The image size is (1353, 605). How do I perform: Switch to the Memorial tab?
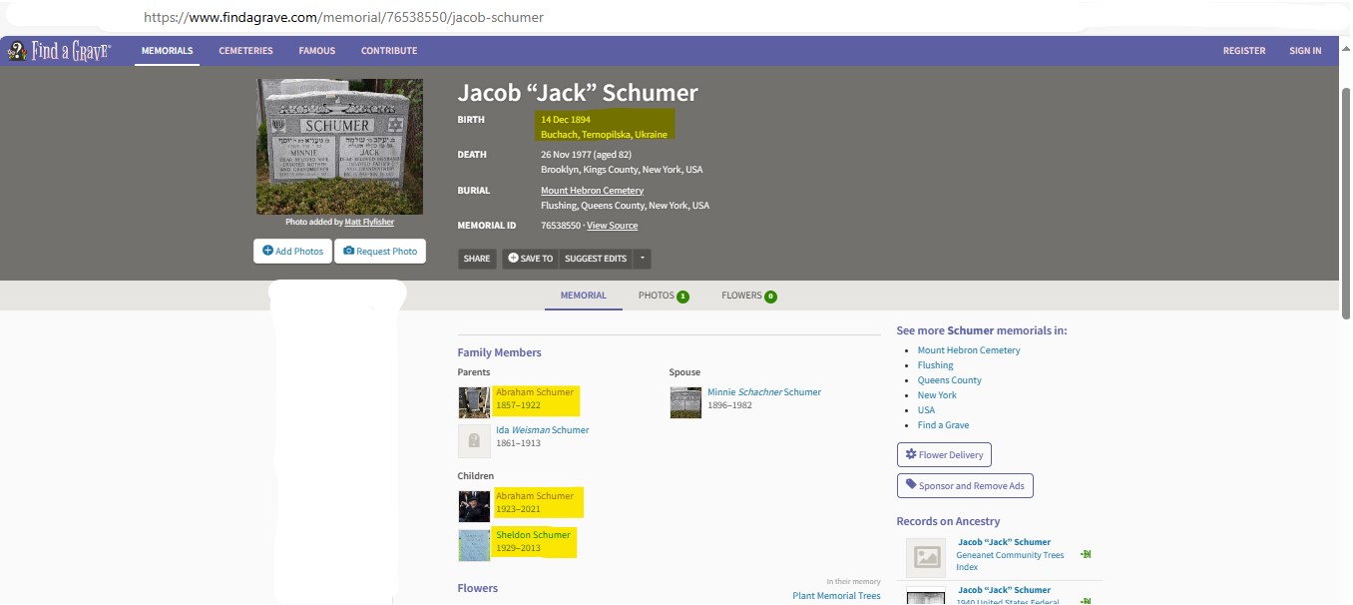(584, 296)
